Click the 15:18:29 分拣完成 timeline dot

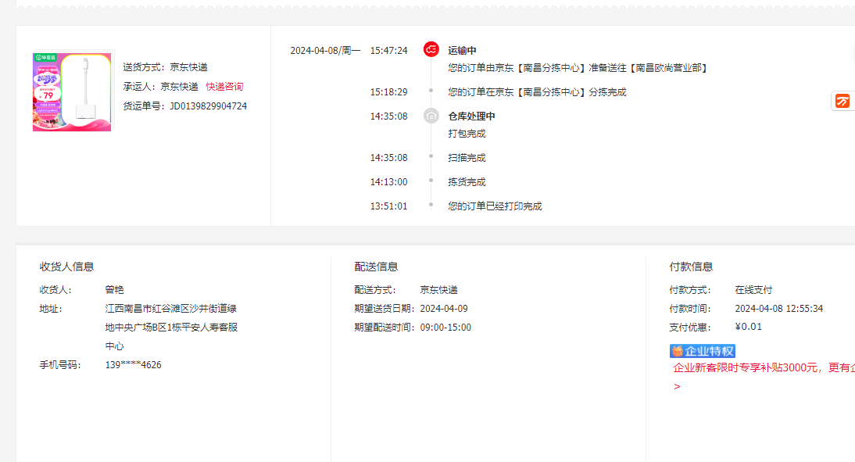tap(431, 91)
